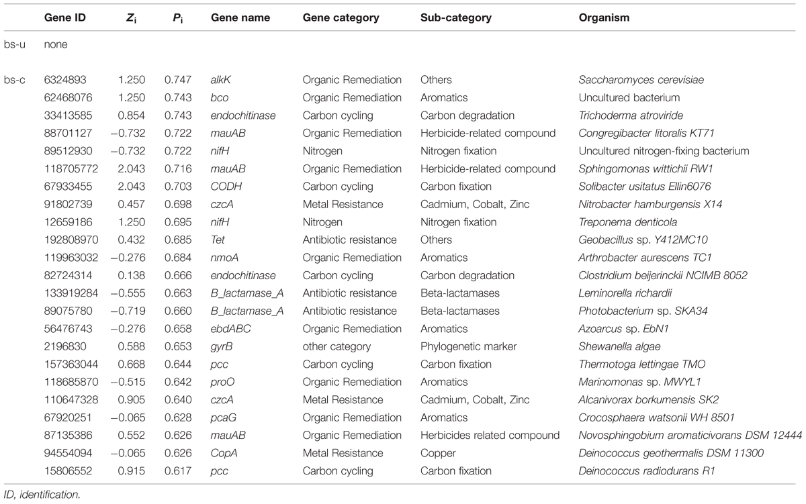Click organism 'Solibacter usitatus Ellin6076'
The width and height of the screenshot is (806, 504).
645,187
